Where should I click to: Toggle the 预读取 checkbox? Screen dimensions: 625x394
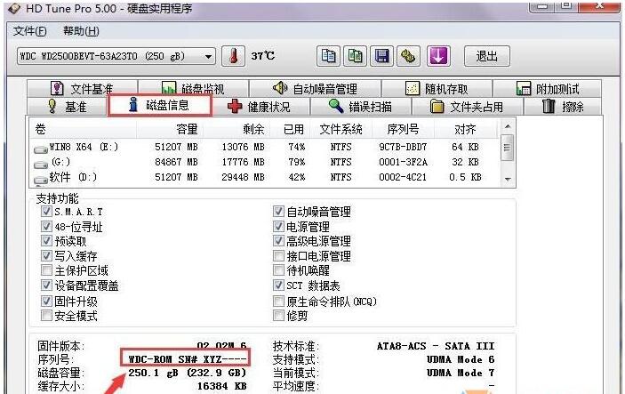pyautogui.click(x=46, y=241)
